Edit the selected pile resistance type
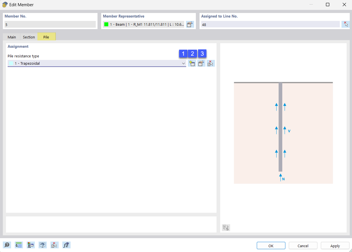This screenshot has width=352, height=252. (x=201, y=63)
